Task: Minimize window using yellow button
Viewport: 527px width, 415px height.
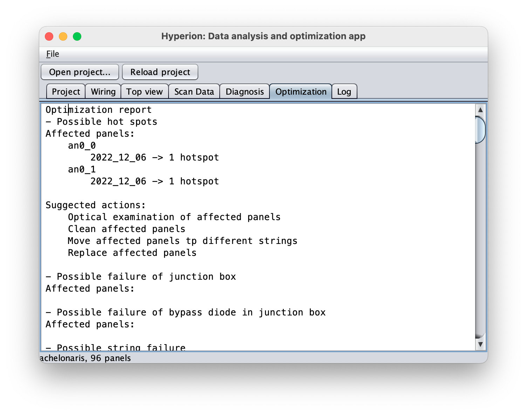Action: click(63, 36)
